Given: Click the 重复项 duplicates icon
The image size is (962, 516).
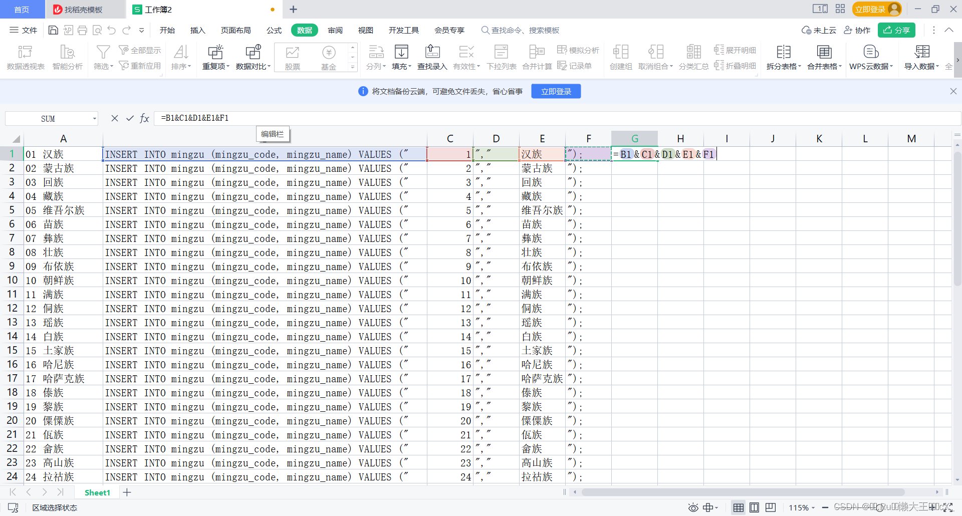Looking at the screenshot, I should [x=215, y=58].
